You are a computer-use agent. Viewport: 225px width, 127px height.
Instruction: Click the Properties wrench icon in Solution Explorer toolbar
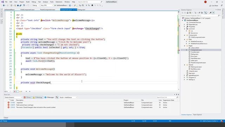pyautogui.click(x=210, y=13)
